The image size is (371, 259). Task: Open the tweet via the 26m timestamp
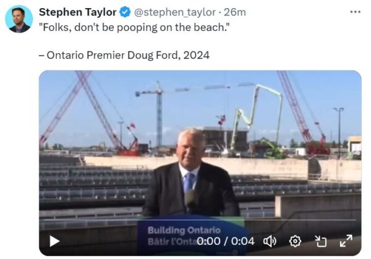click(x=235, y=12)
